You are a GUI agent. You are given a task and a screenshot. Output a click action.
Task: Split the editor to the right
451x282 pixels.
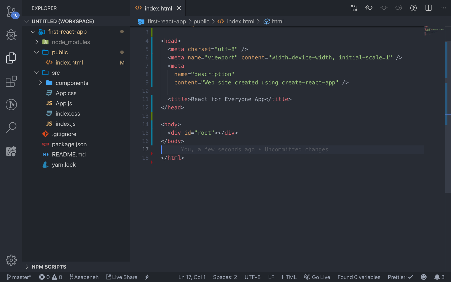429,8
